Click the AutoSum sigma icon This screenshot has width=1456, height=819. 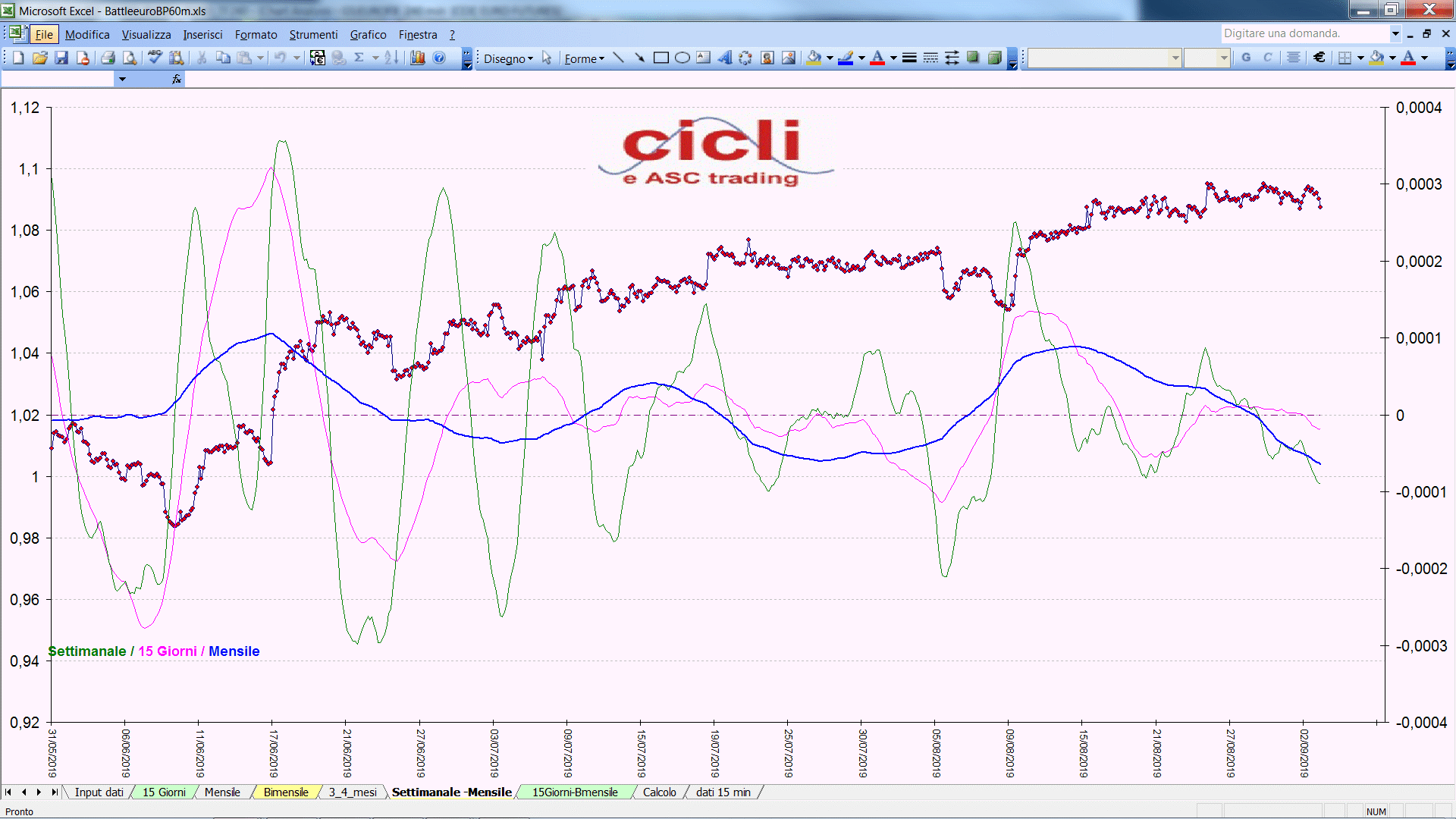[359, 58]
